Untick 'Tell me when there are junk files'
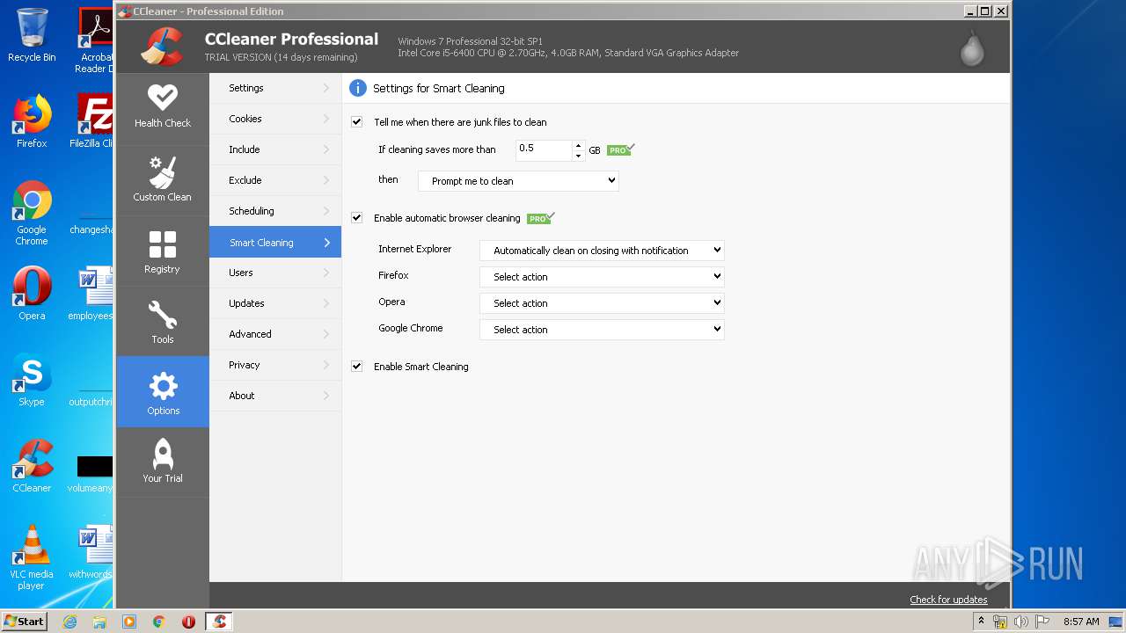The width and height of the screenshot is (1126, 633). [356, 122]
